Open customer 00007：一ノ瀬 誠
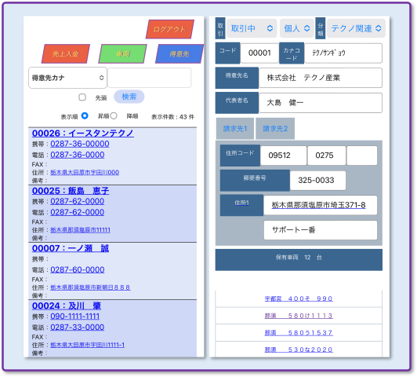This screenshot has height=377, width=417. (71, 248)
